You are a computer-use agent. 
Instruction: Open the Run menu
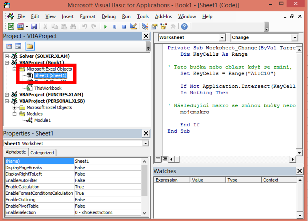126,16
